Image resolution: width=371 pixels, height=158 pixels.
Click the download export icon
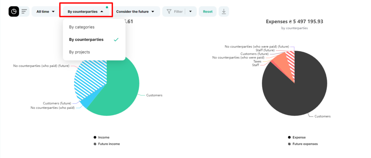pos(224,11)
